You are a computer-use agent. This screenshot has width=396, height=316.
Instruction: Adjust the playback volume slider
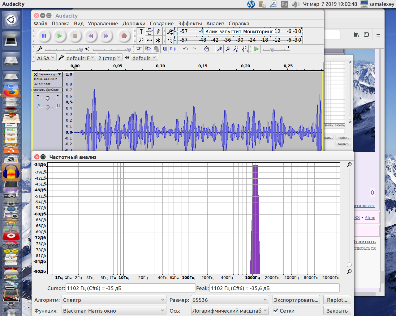[x=112, y=49]
